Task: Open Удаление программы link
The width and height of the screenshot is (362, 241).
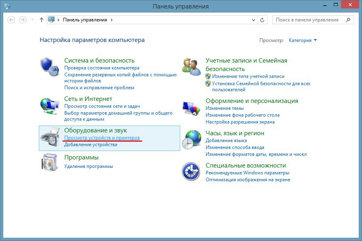Action: (x=88, y=166)
